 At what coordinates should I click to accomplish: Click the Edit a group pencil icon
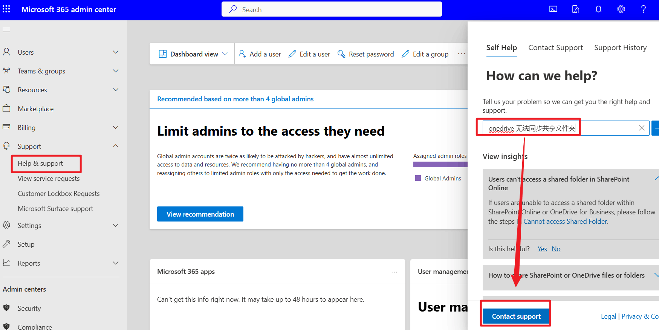[405, 54]
